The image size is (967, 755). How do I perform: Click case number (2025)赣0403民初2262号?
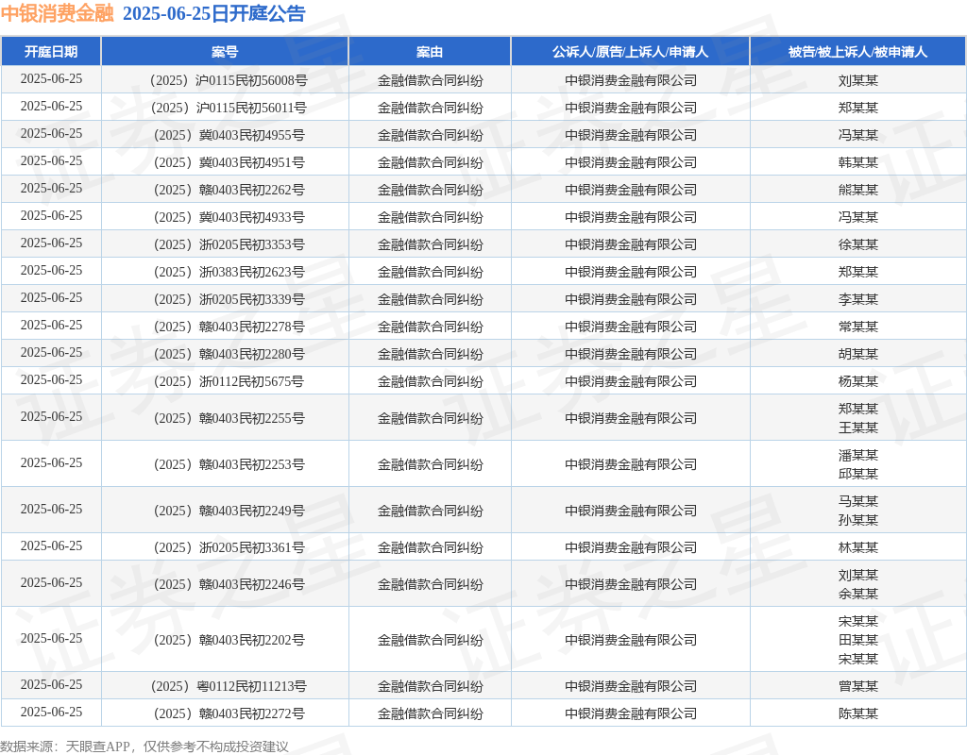tap(229, 190)
